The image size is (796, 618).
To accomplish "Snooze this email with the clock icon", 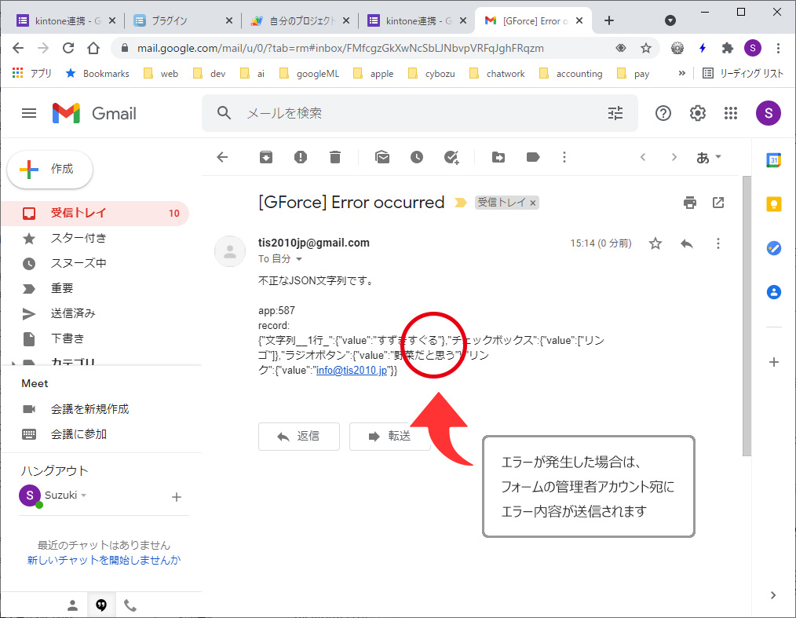I will (417, 157).
